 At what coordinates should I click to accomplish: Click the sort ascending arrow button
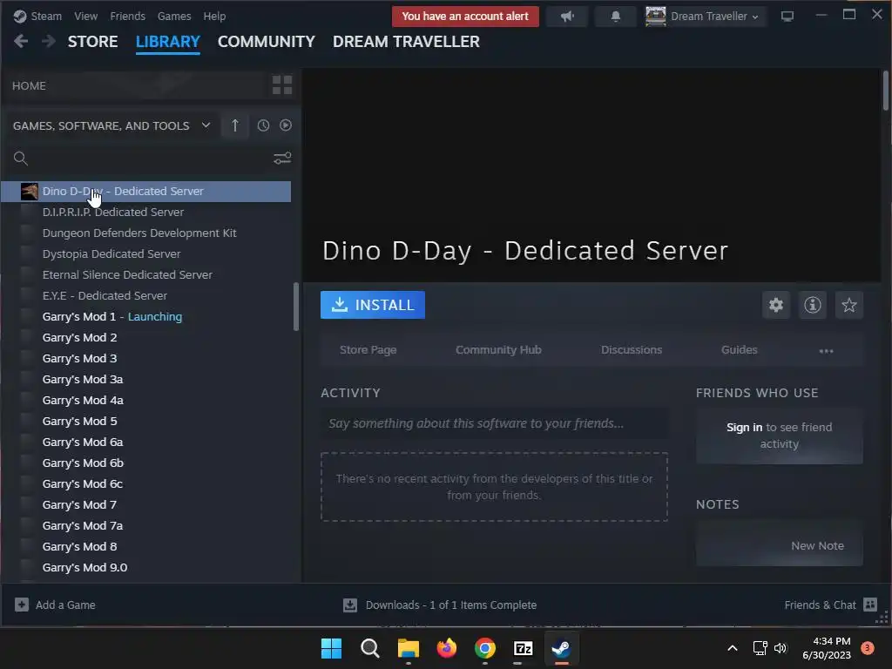235,125
